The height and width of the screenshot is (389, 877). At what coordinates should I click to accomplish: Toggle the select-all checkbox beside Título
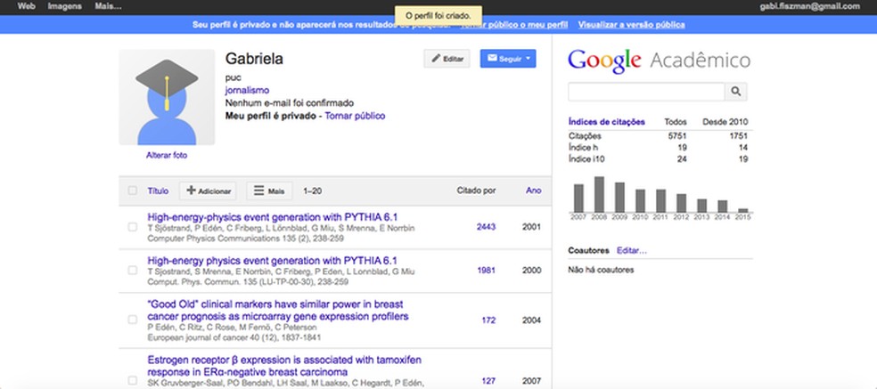click(x=133, y=190)
